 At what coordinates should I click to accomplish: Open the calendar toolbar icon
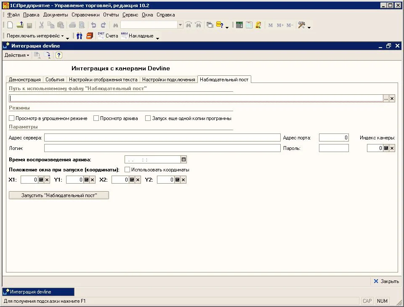point(249,25)
